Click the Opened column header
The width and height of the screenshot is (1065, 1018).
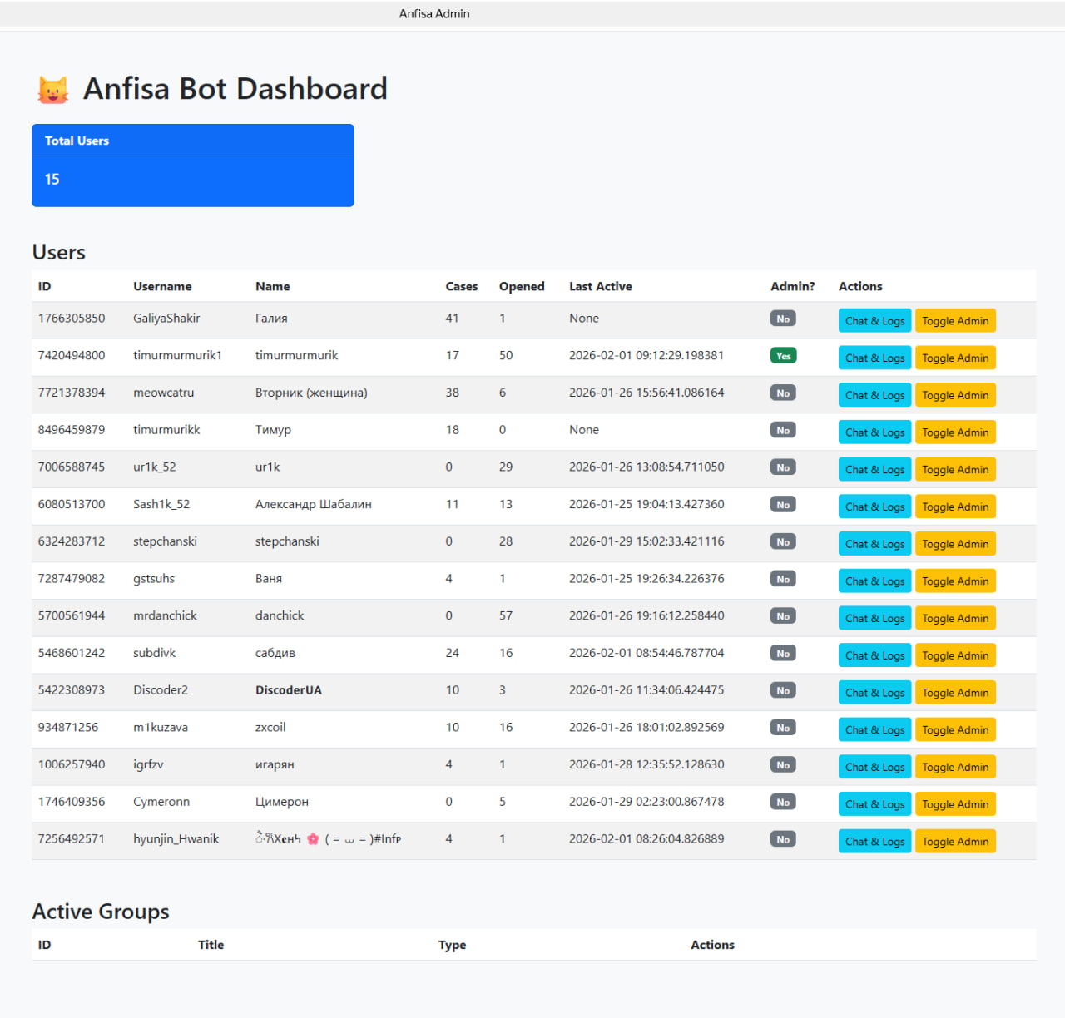pos(522,286)
